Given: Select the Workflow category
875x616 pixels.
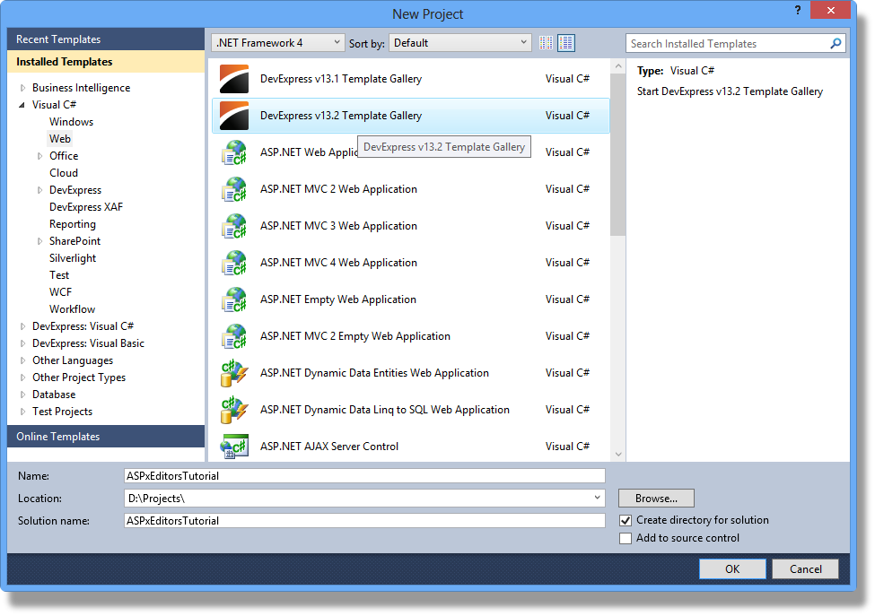Looking at the screenshot, I should (72, 308).
